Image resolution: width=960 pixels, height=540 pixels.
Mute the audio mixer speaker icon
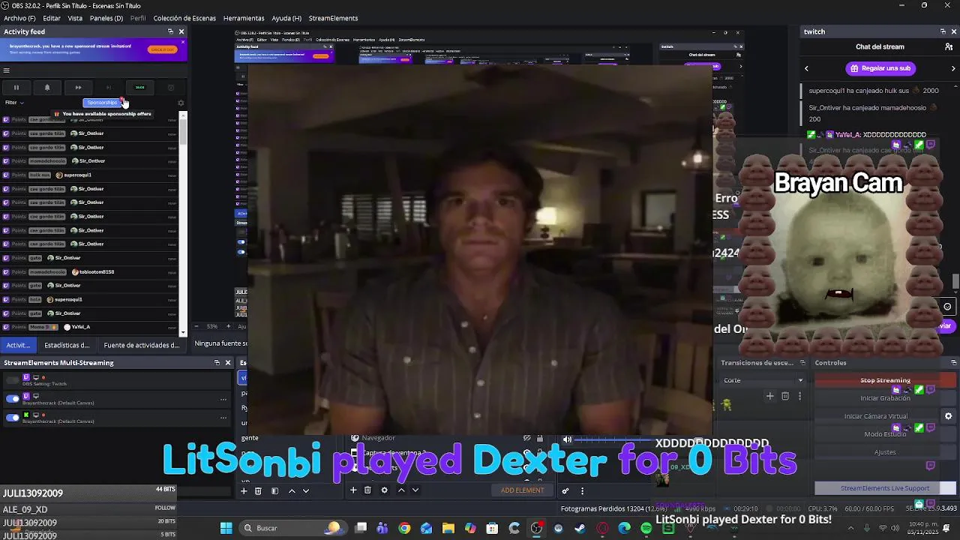pyautogui.click(x=567, y=439)
